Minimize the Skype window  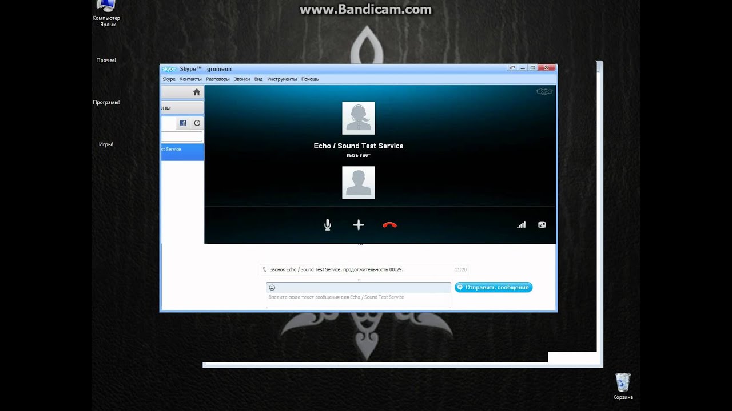[x=523, y=67]
